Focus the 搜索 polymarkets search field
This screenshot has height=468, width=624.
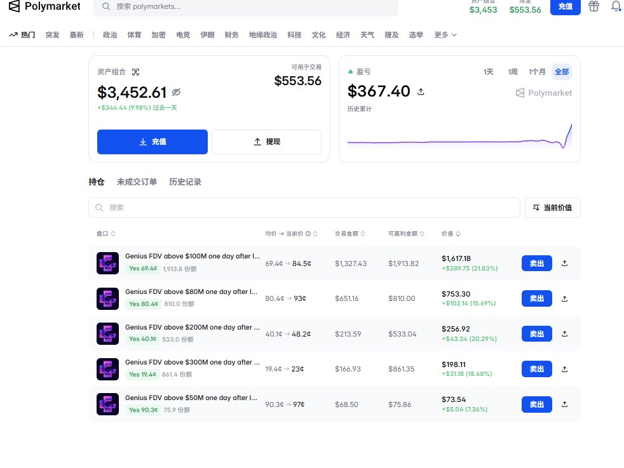click(245, 7)
